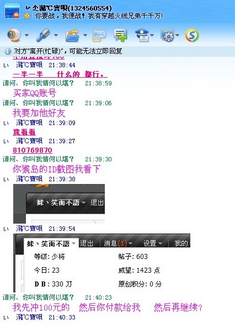Click the sender line timestamped 21:39:54

tap(40, 229)
